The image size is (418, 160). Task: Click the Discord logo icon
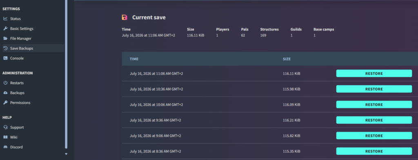(x=5, y=147)
